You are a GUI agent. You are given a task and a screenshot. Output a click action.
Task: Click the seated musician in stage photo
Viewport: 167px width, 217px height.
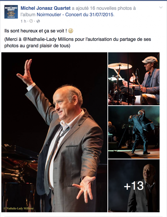pos(112,129)
